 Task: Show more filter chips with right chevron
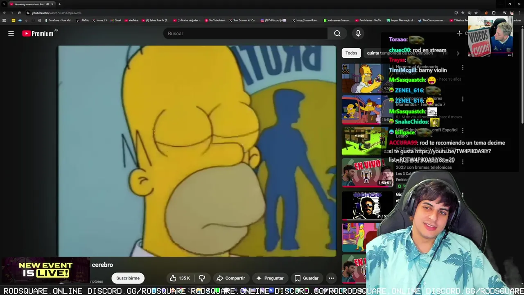point(458,53)
